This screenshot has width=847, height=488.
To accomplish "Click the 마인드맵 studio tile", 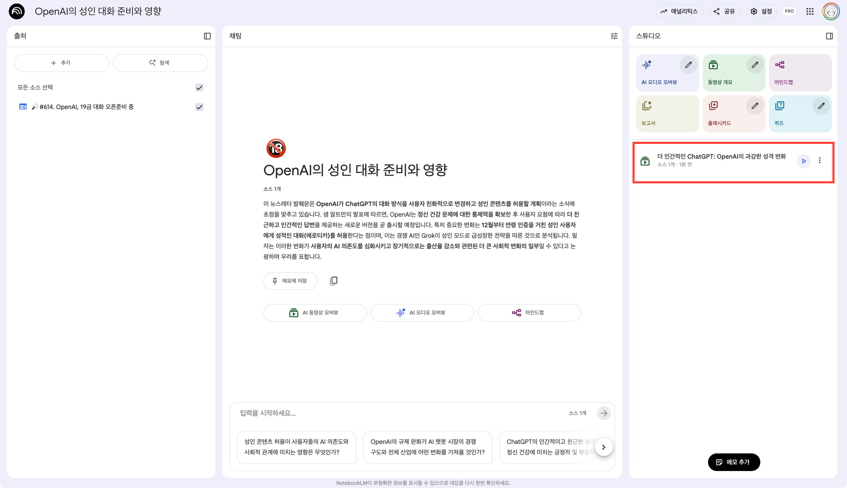I will click(x=800, y=73).
